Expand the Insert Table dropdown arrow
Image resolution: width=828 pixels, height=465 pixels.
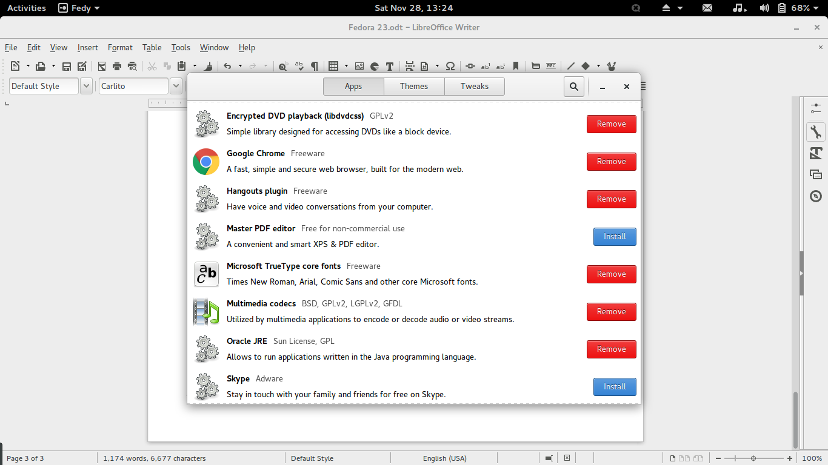[x=346, y=66]
